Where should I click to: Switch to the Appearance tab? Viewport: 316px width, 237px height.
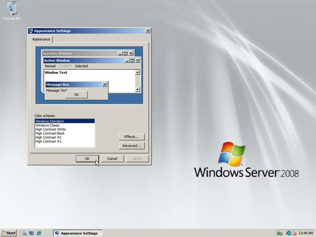point(41,39)
